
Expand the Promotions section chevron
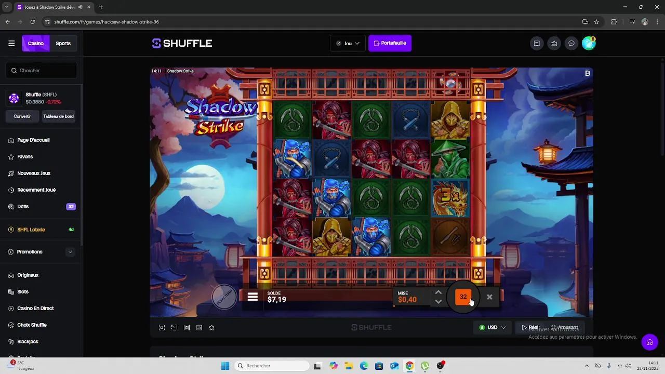[70, 252]
